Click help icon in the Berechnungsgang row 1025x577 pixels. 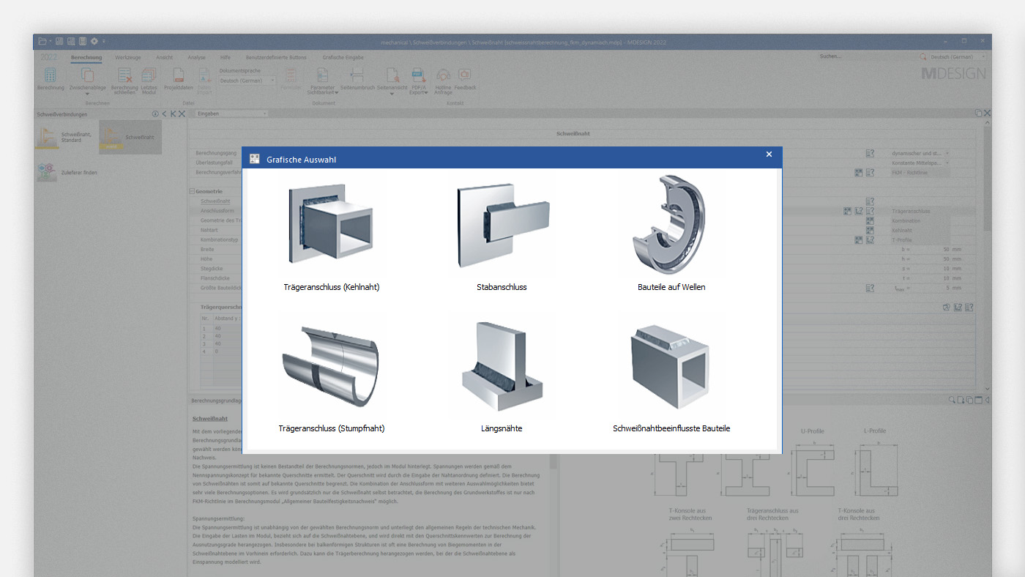point(870,154)
